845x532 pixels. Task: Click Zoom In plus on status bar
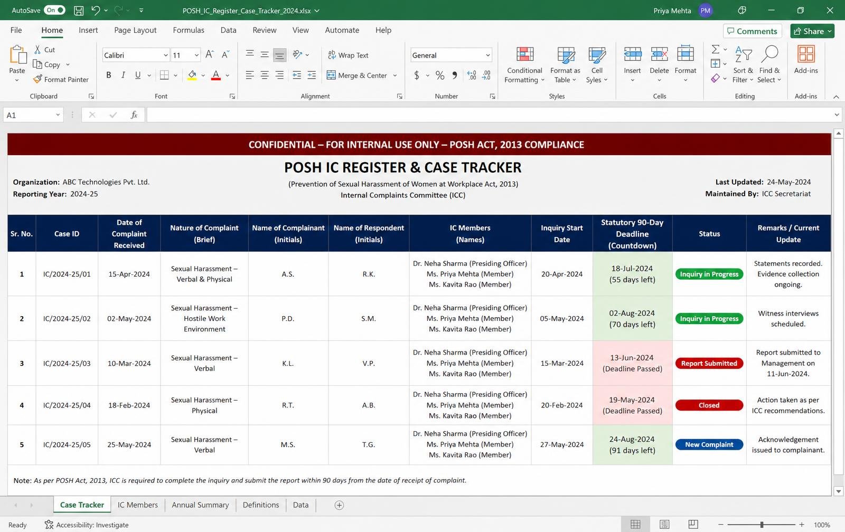[802, 525]
